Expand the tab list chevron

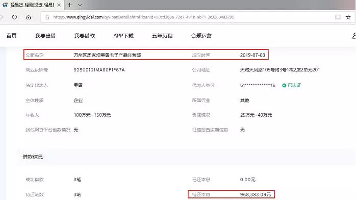[80, 5]
